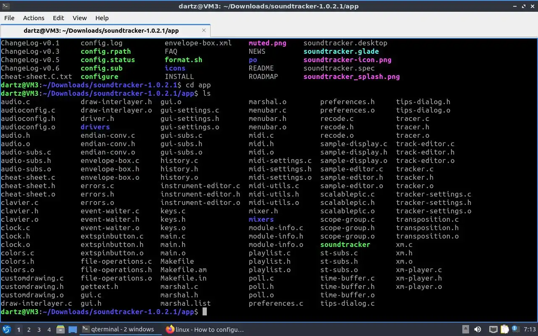
Task: Click the 'mixers' directory name
Action: tap(261, 219)
